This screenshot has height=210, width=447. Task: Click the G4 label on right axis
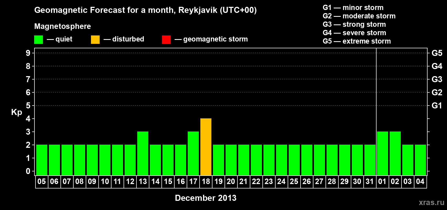coord(437,66)
